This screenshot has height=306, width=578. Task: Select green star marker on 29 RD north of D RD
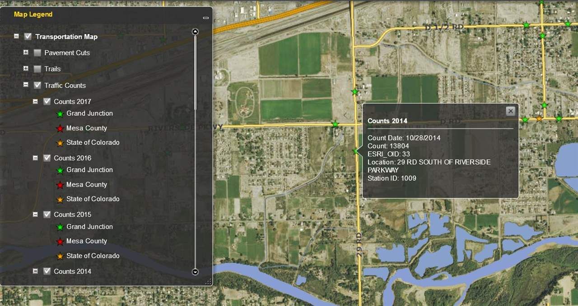(355, 91)
